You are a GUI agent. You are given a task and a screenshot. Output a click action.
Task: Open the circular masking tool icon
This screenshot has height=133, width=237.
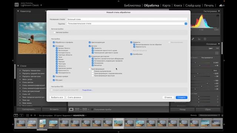click(205, 39)
